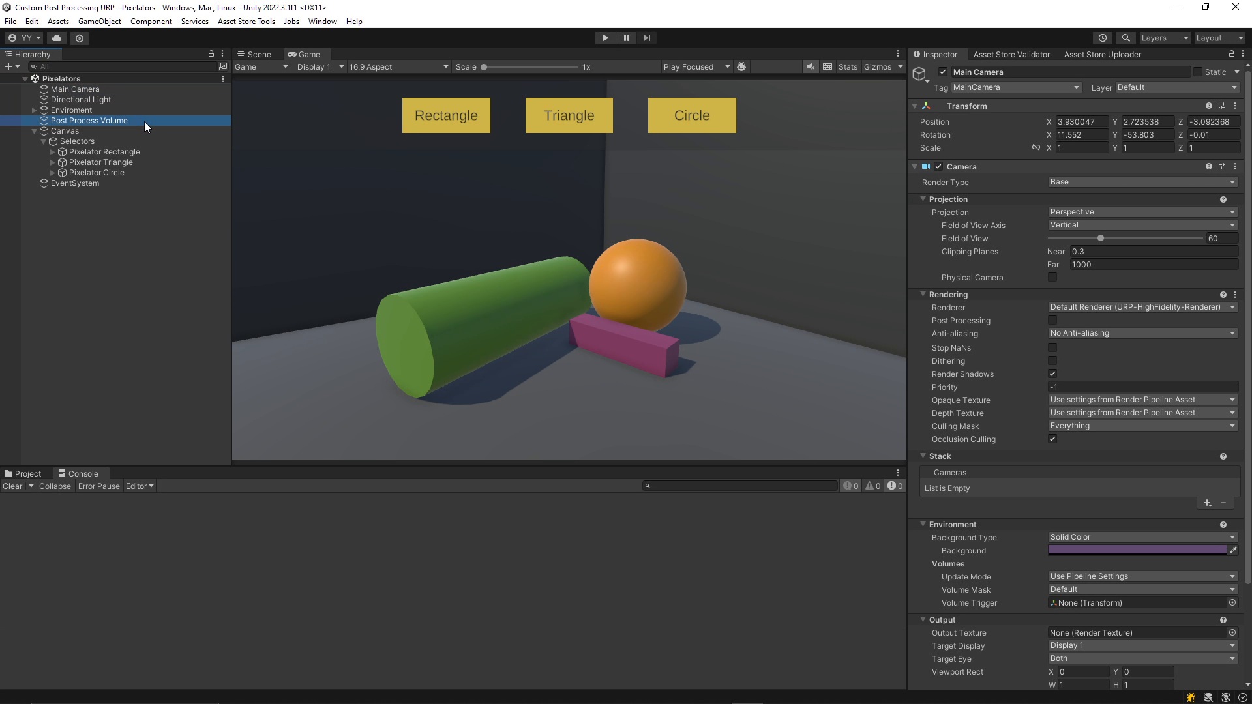This screenshot has height=704, width=1252.
Task: Open Game view panel options menu
Action: 898,54
